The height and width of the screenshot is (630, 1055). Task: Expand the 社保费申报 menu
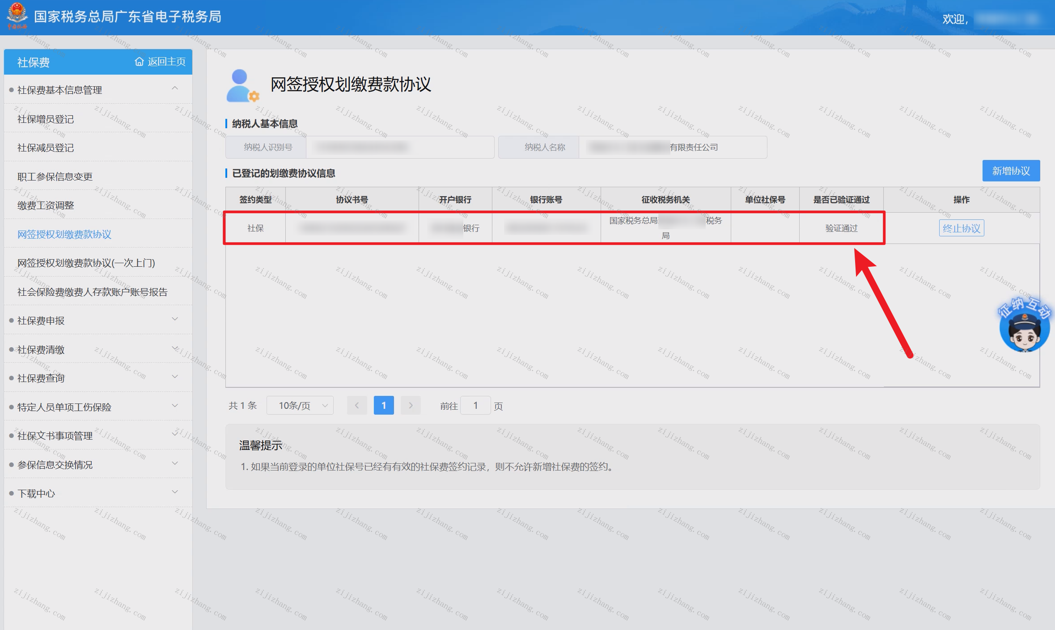(x=175, y=319)
